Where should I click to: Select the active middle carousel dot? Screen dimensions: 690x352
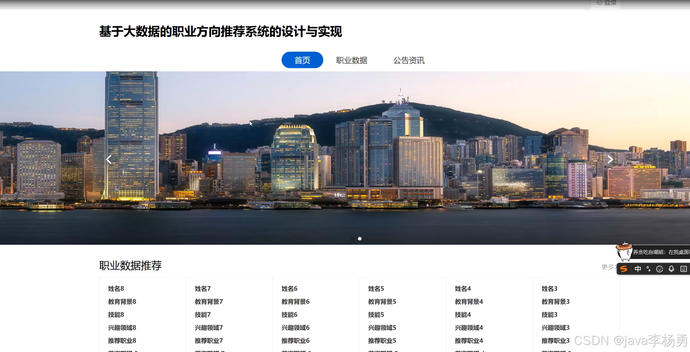(x=360, y=239)
